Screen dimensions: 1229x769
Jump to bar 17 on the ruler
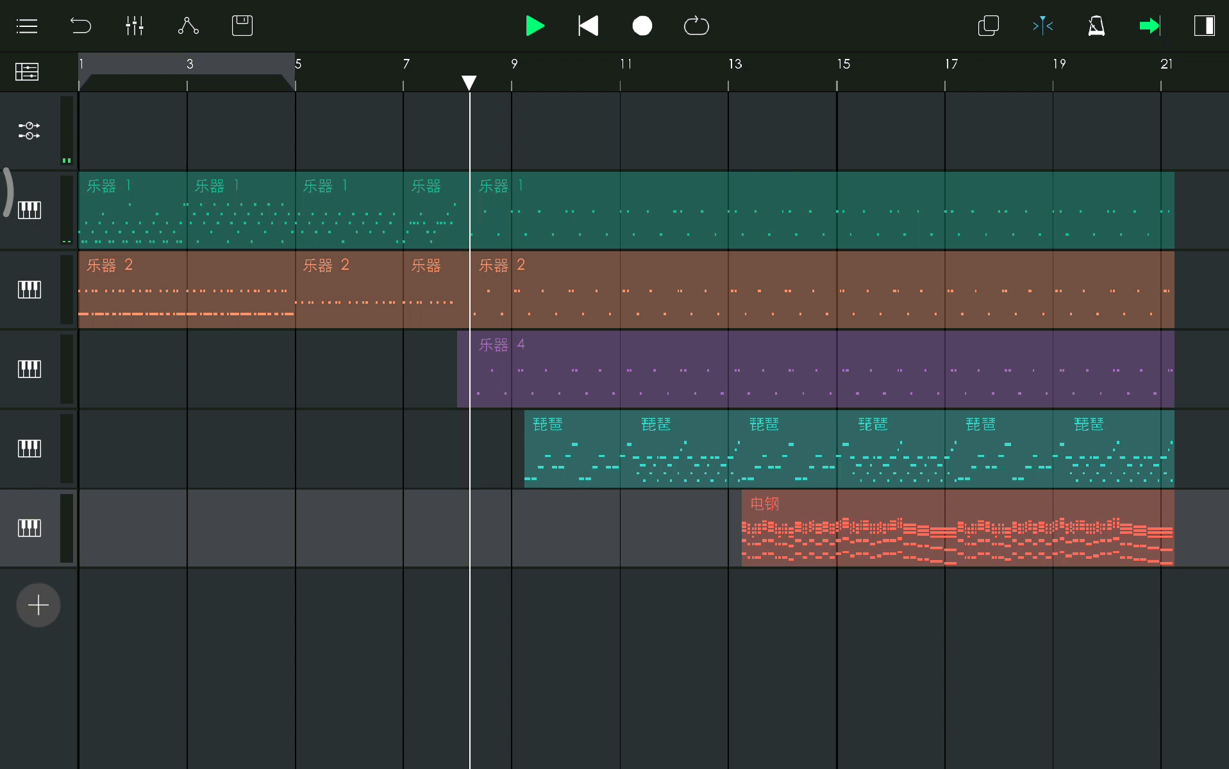(x=951, y=64)
